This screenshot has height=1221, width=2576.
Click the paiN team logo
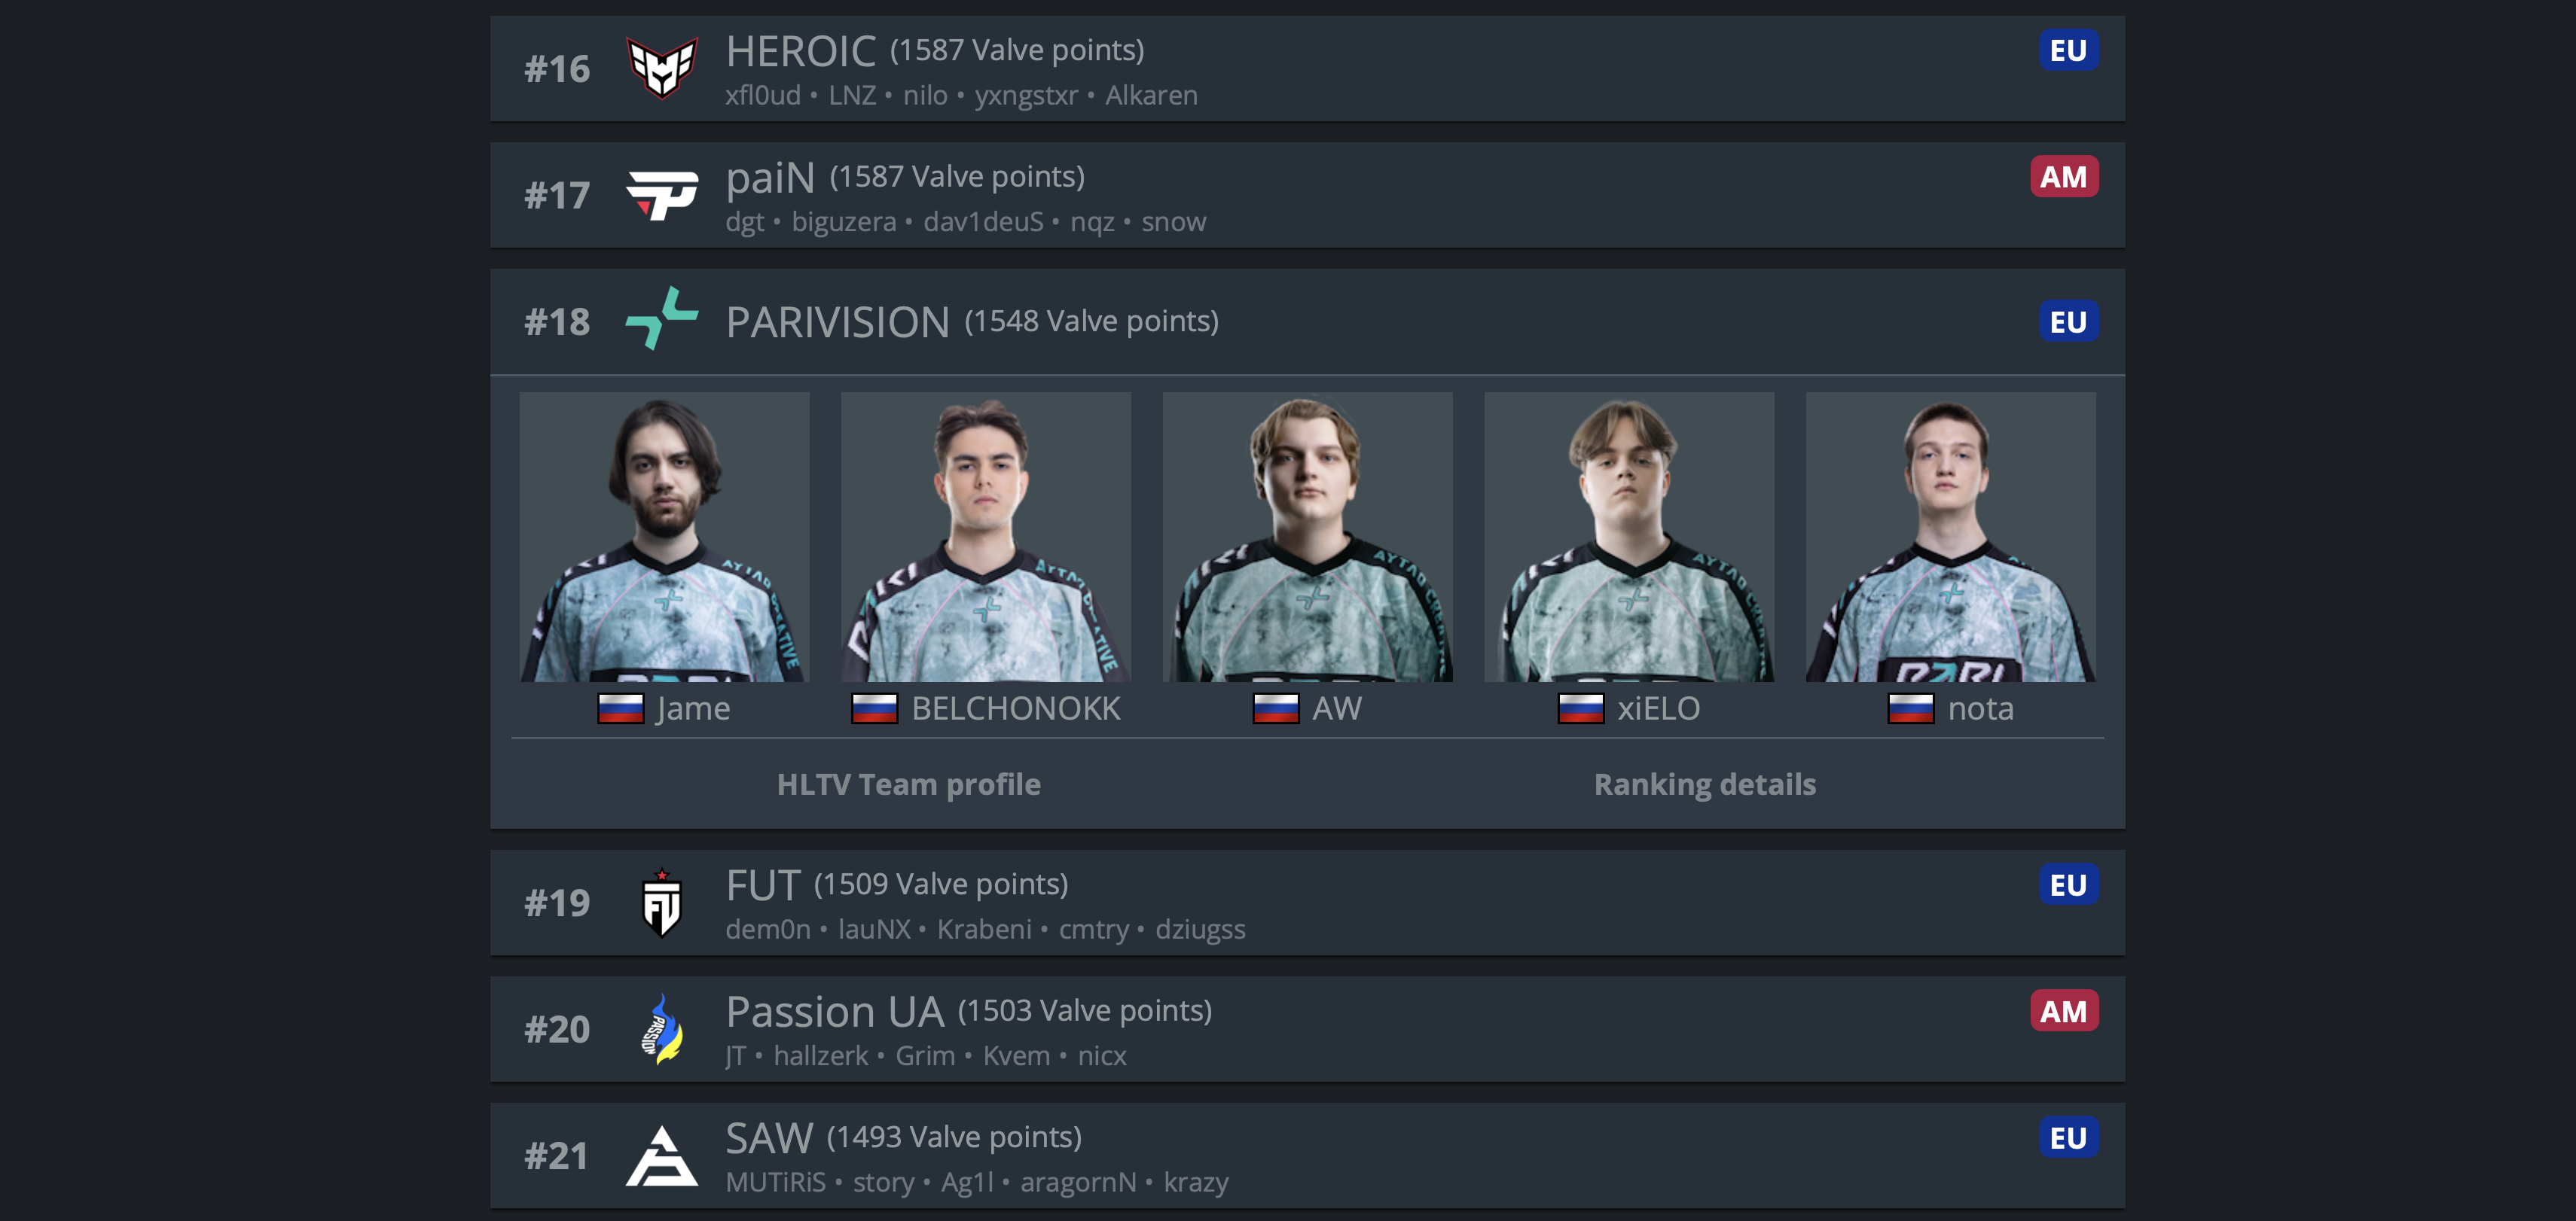pyautogui.click(x=661, y=195)
